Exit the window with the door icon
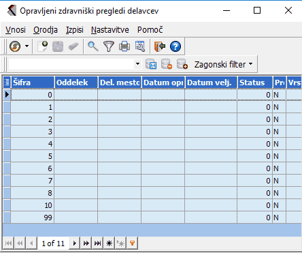302x253 pixels. coord(160,46)
